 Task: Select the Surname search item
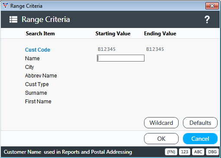[x=36, y=93]
